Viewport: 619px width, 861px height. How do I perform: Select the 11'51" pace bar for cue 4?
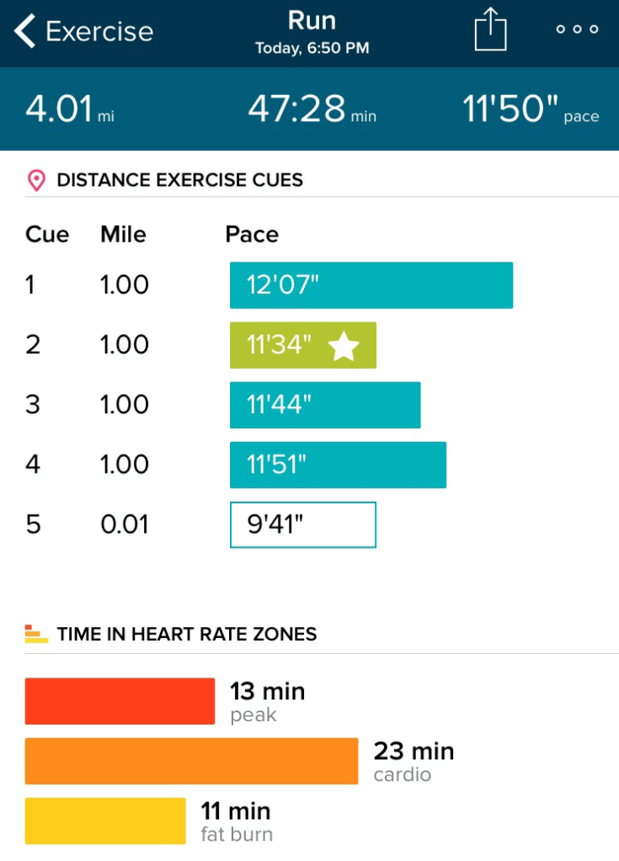[337, 465]
